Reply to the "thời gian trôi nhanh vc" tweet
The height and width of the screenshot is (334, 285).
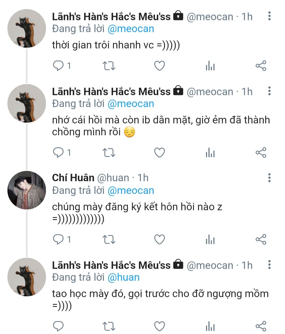click(58, 66)
